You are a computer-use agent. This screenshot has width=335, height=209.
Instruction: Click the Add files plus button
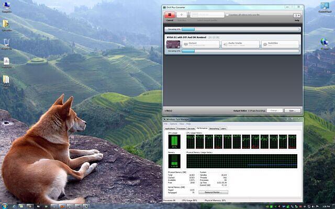point(182,15)
